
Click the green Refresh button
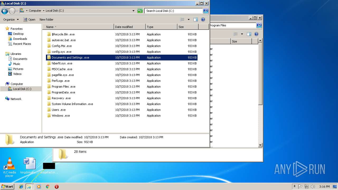140,11
